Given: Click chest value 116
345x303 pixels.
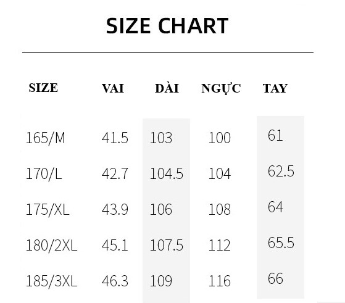Looking at the screenshot, I should 219,281.
